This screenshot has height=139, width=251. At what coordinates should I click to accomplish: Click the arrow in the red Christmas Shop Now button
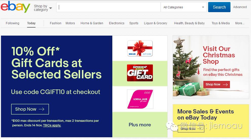pyautogui.click(x=225, y=85)
